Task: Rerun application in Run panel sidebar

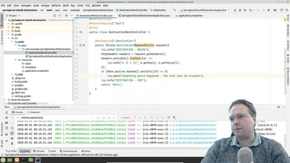Action: tap(6, 112)
